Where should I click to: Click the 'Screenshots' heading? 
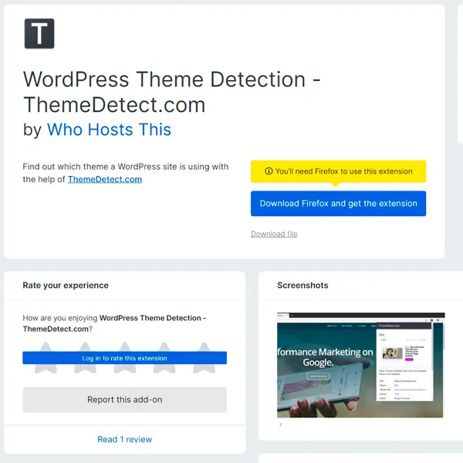[x=302, y=286]
